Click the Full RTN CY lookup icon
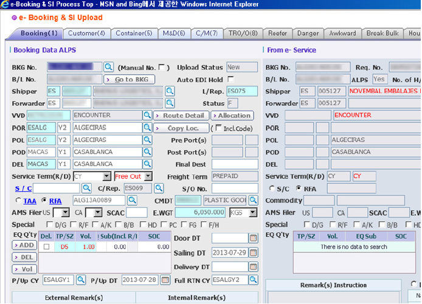 [x=253, y=280]
